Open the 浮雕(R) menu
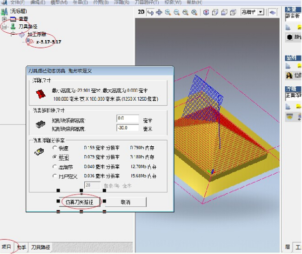Viewport: 302px width, 254px height. click(121, 2)
